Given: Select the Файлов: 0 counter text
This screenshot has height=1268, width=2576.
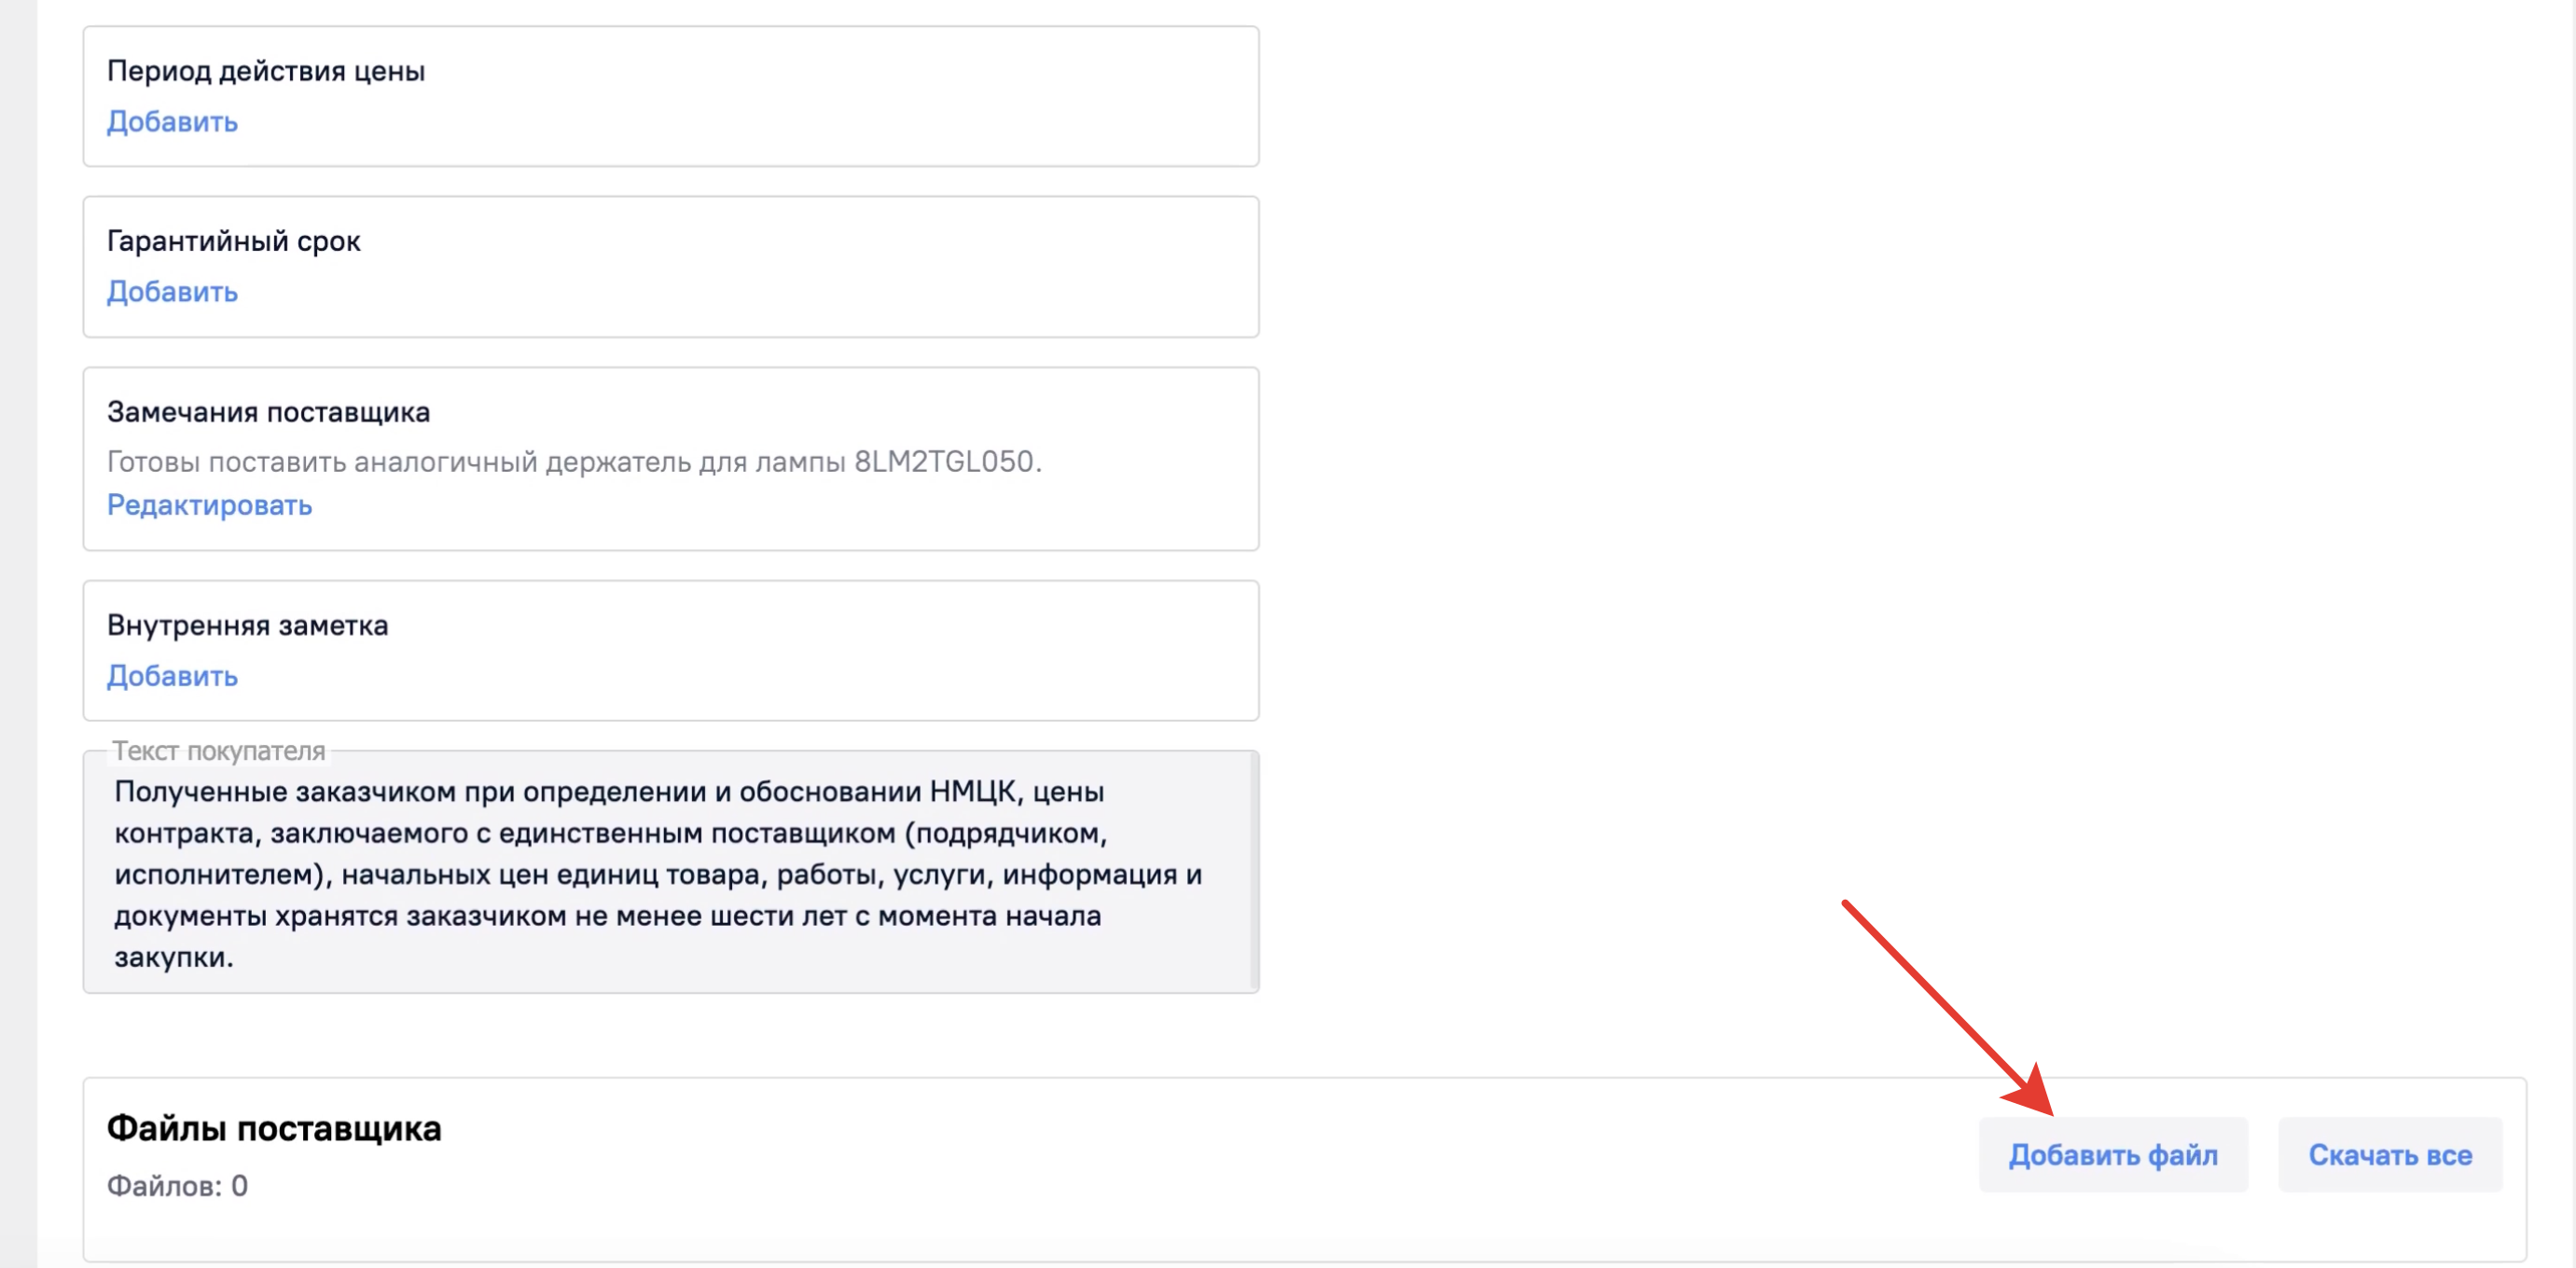Looking at the screenshot, I should [177, 1186].
